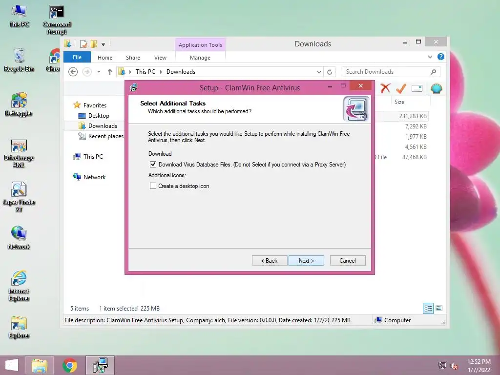500x375 pixels.
Task: Click the Application Tools tab header
Action: click(200, 45)
